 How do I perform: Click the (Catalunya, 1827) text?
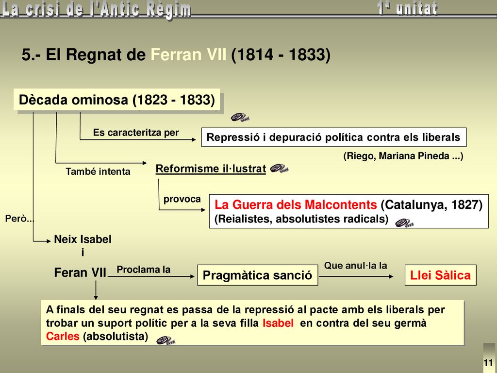click(x=431, y=204)
